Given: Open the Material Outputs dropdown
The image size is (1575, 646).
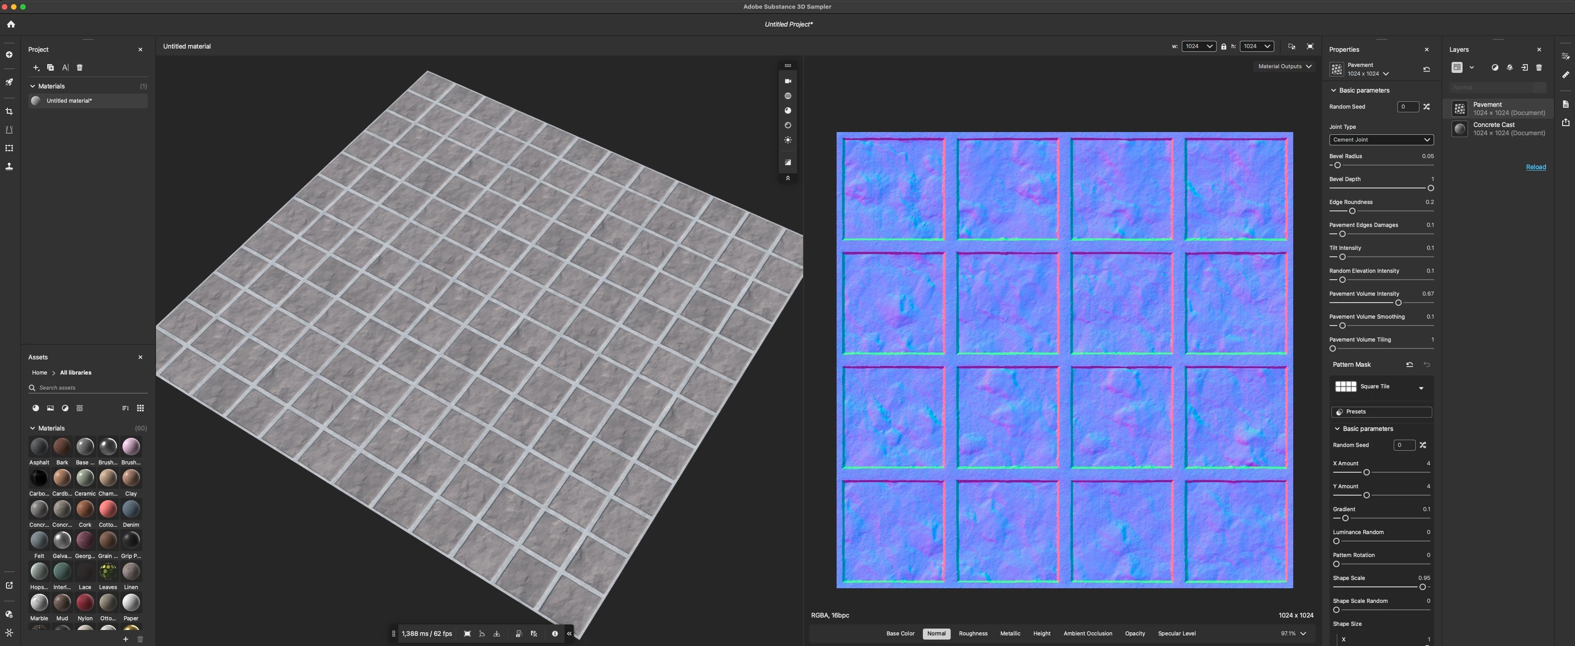Looking at the screenshot, I should pyautogui.click(x=1285, y=66).
